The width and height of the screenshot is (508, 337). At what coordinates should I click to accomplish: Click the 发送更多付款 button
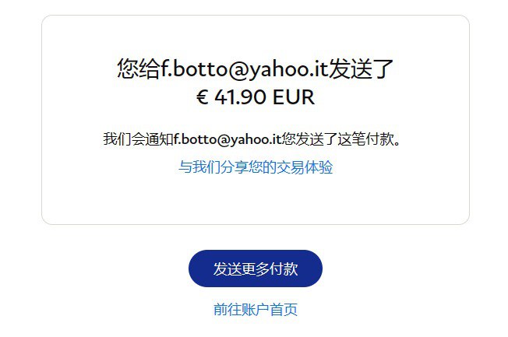(256, 269)
